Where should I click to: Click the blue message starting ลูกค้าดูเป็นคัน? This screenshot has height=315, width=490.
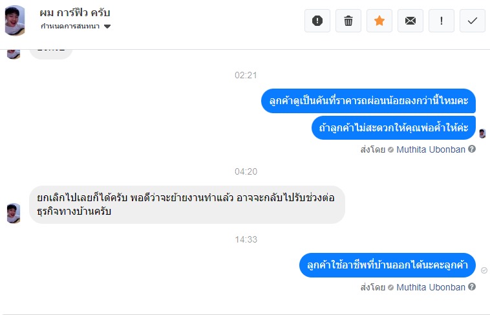coord(368,101)
